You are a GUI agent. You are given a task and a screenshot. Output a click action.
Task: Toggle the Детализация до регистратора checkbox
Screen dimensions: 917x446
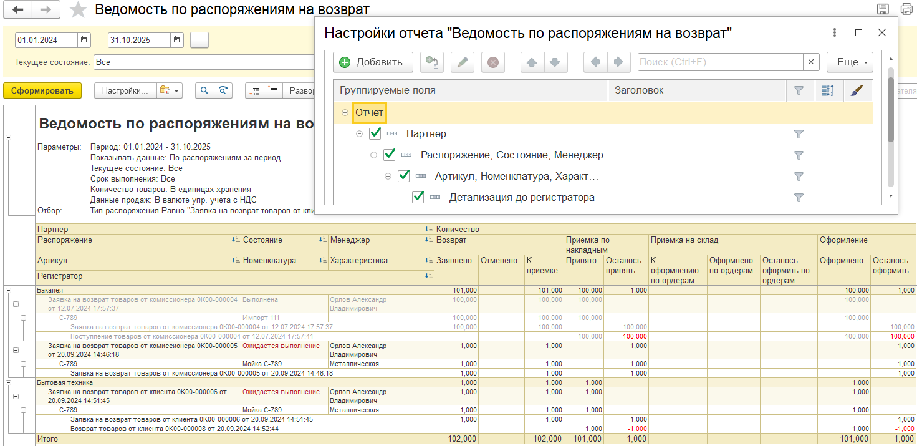pos(418,197)
